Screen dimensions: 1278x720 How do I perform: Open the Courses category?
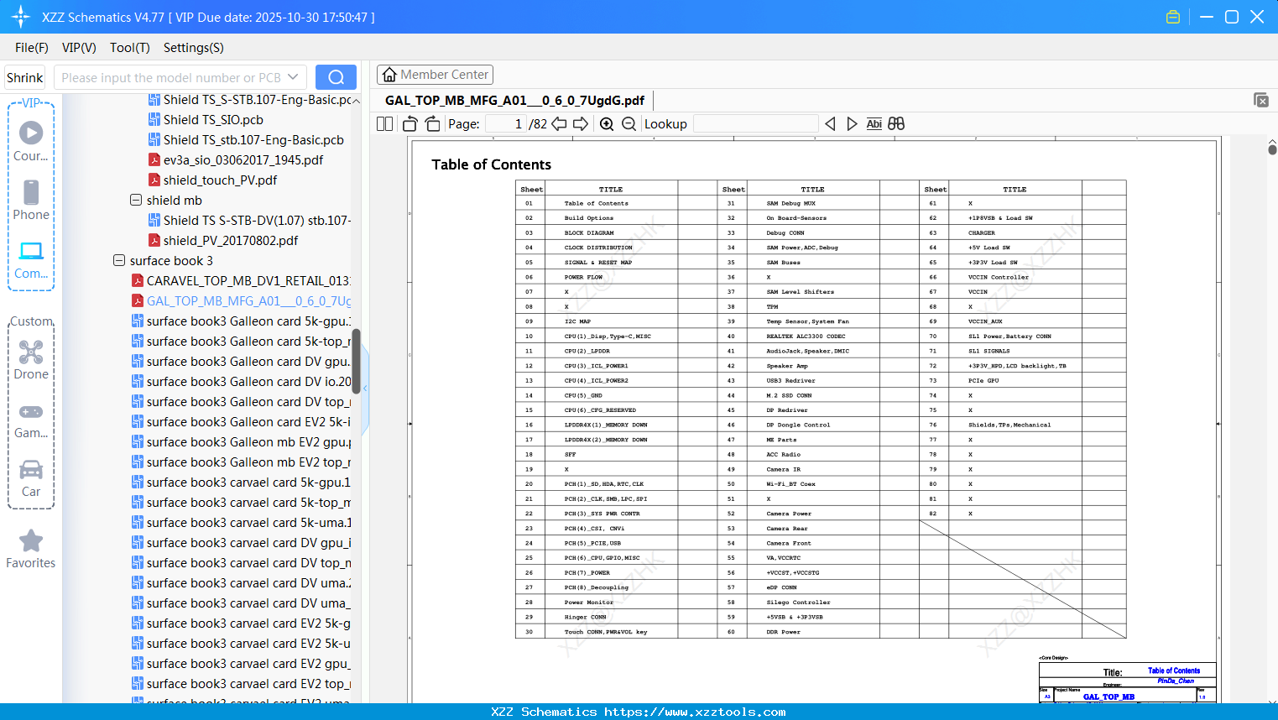31,141
